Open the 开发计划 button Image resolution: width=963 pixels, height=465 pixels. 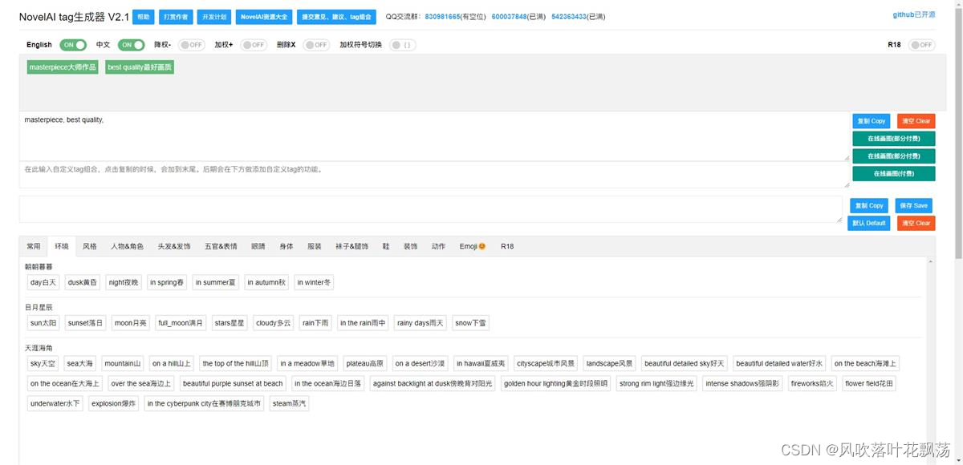[214, 16]
